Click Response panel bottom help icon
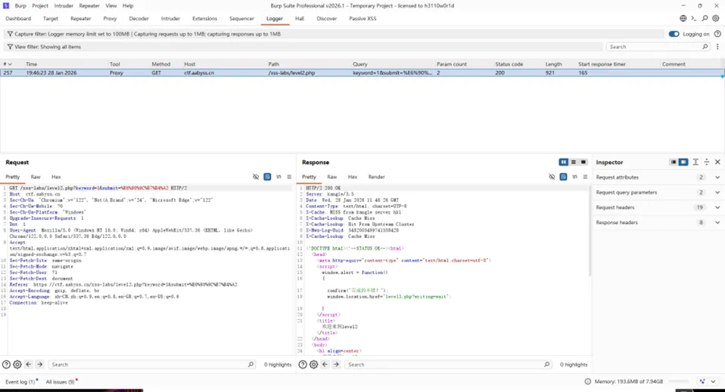This screenshot has width=725, height=392. [303, 364]
